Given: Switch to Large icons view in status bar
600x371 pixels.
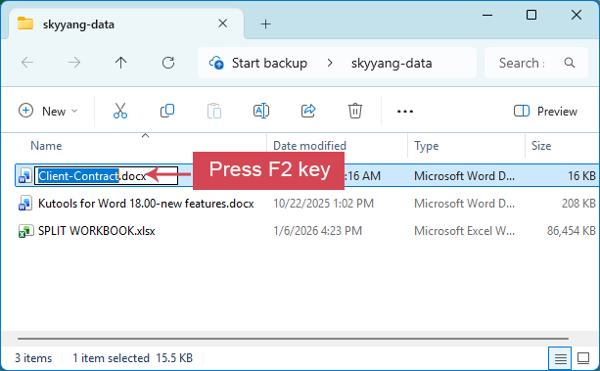Looking at the screenshot, I should tap(583, 358).
